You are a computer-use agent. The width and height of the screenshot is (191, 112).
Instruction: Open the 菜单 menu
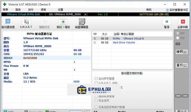tap(5, 10)
